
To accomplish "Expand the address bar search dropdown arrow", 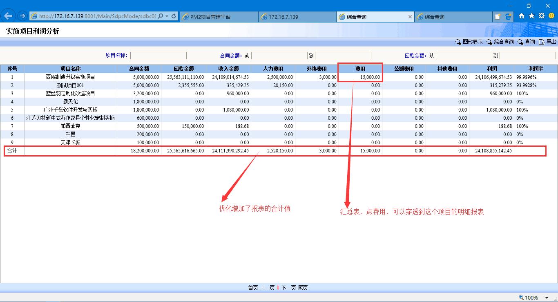I will click(167, 16).
